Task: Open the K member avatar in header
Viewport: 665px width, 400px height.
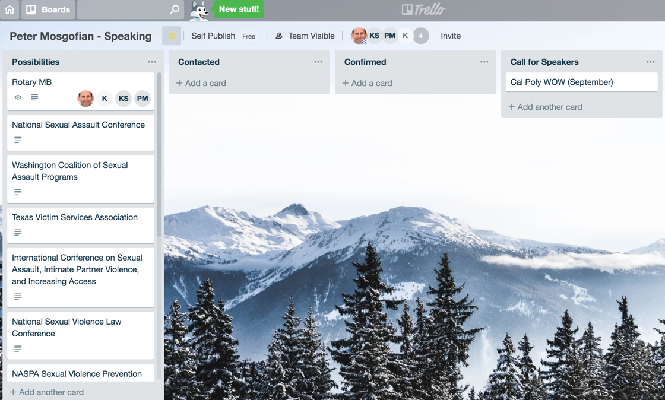Action: (x=406, y=36)
